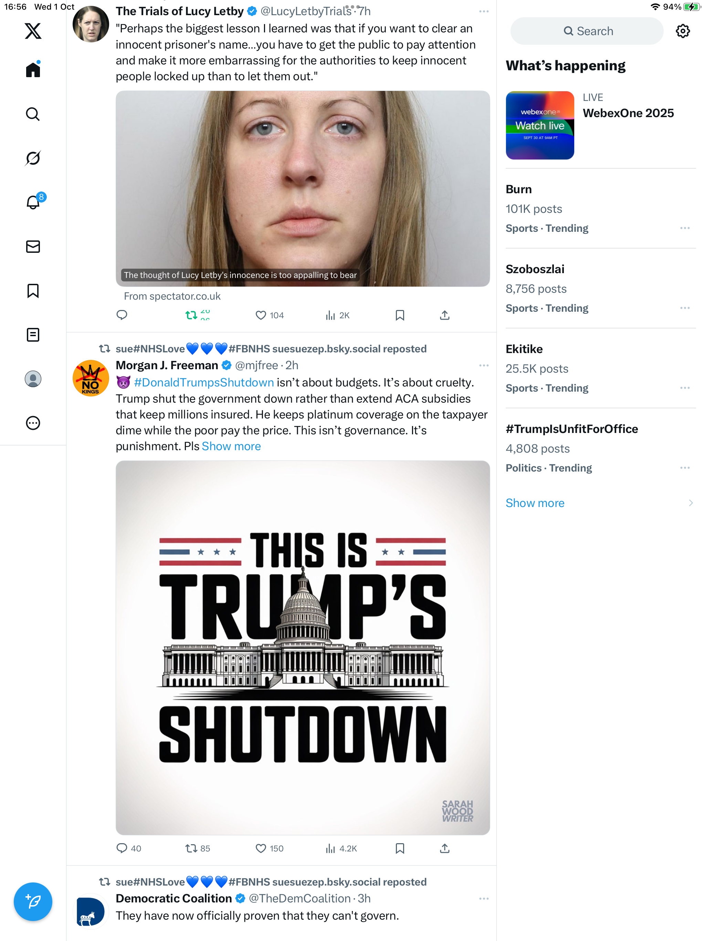Open Bookmarks from the sidebar
Viewport: 705px width, 941px height.
[x=33, y=291]
